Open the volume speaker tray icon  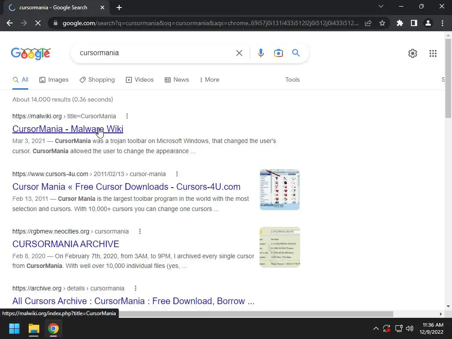coord(409,328)
